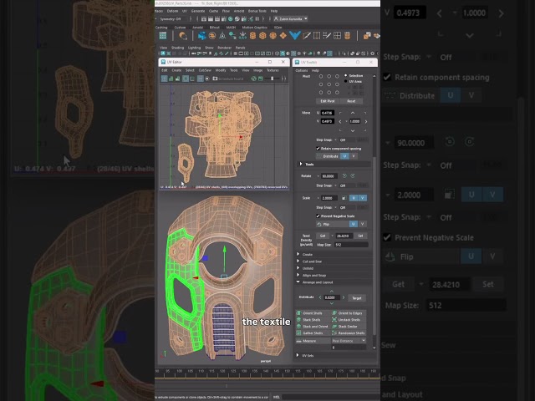Click the move down arrow in the Move section
The height and width of the screenshot is (401, 535).
(353, 130)
